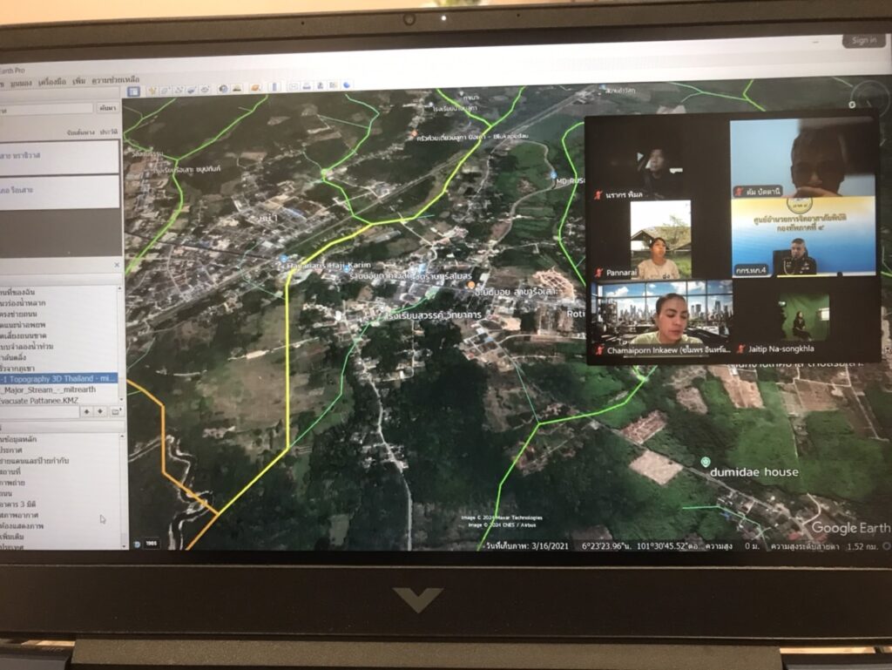Click muted mic icon beside Jaitip Na-songkhla
This screenshot has width=892, height=670.
click(x=740, y=349)
